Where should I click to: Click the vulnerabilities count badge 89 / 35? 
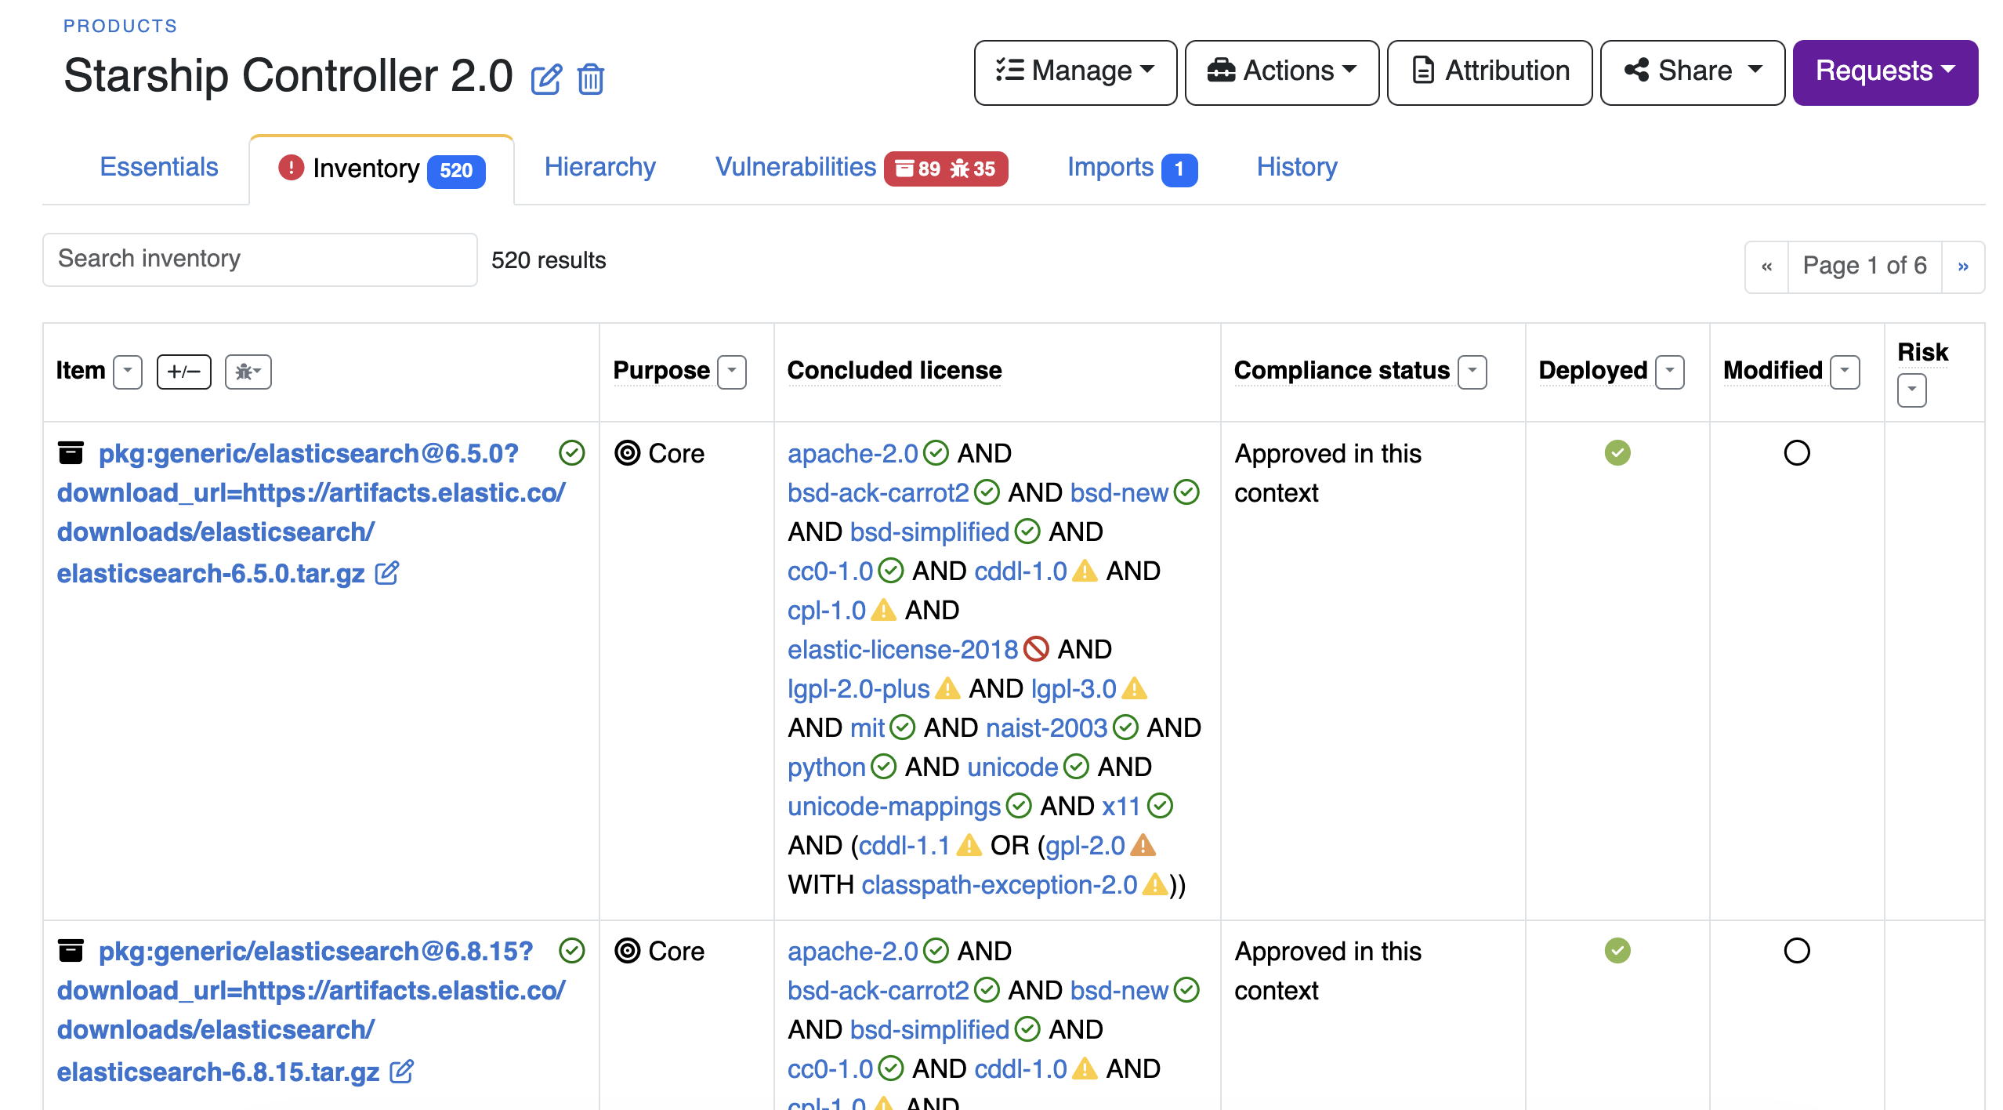point(946,169)
